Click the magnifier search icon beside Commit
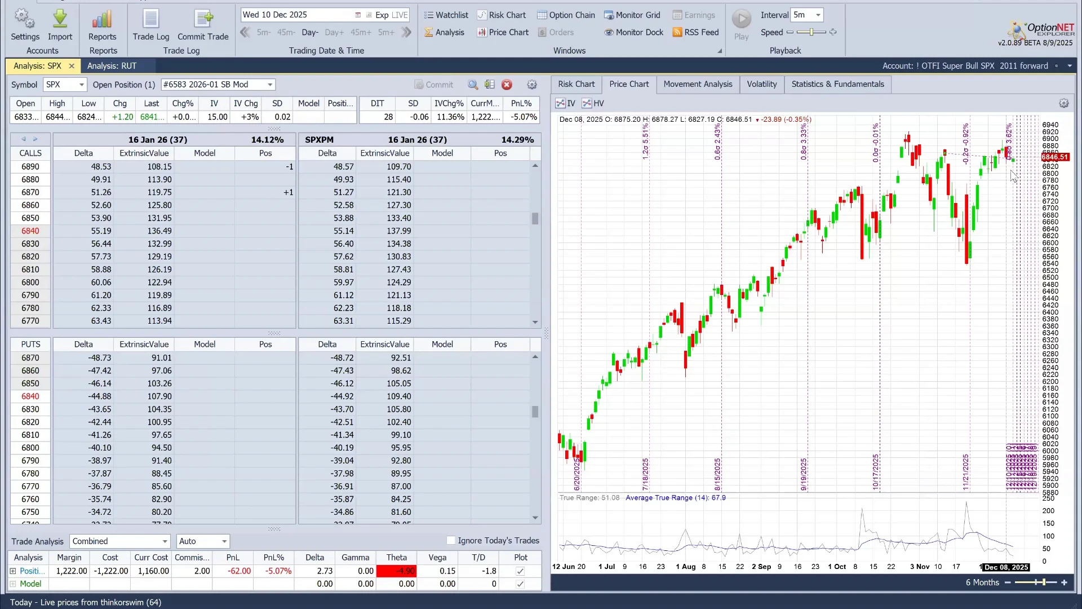Image resolution: width=1082 pixels, height=609 pixels. coord(473,85)
